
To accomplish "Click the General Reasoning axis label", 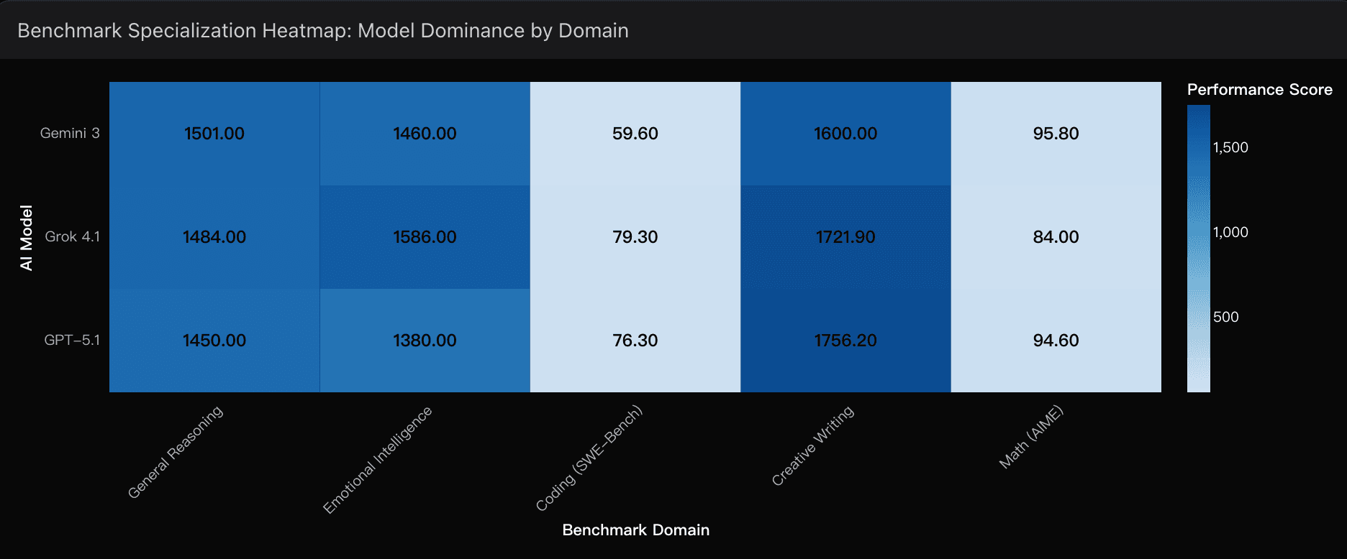I will click(x=176, y=452).
